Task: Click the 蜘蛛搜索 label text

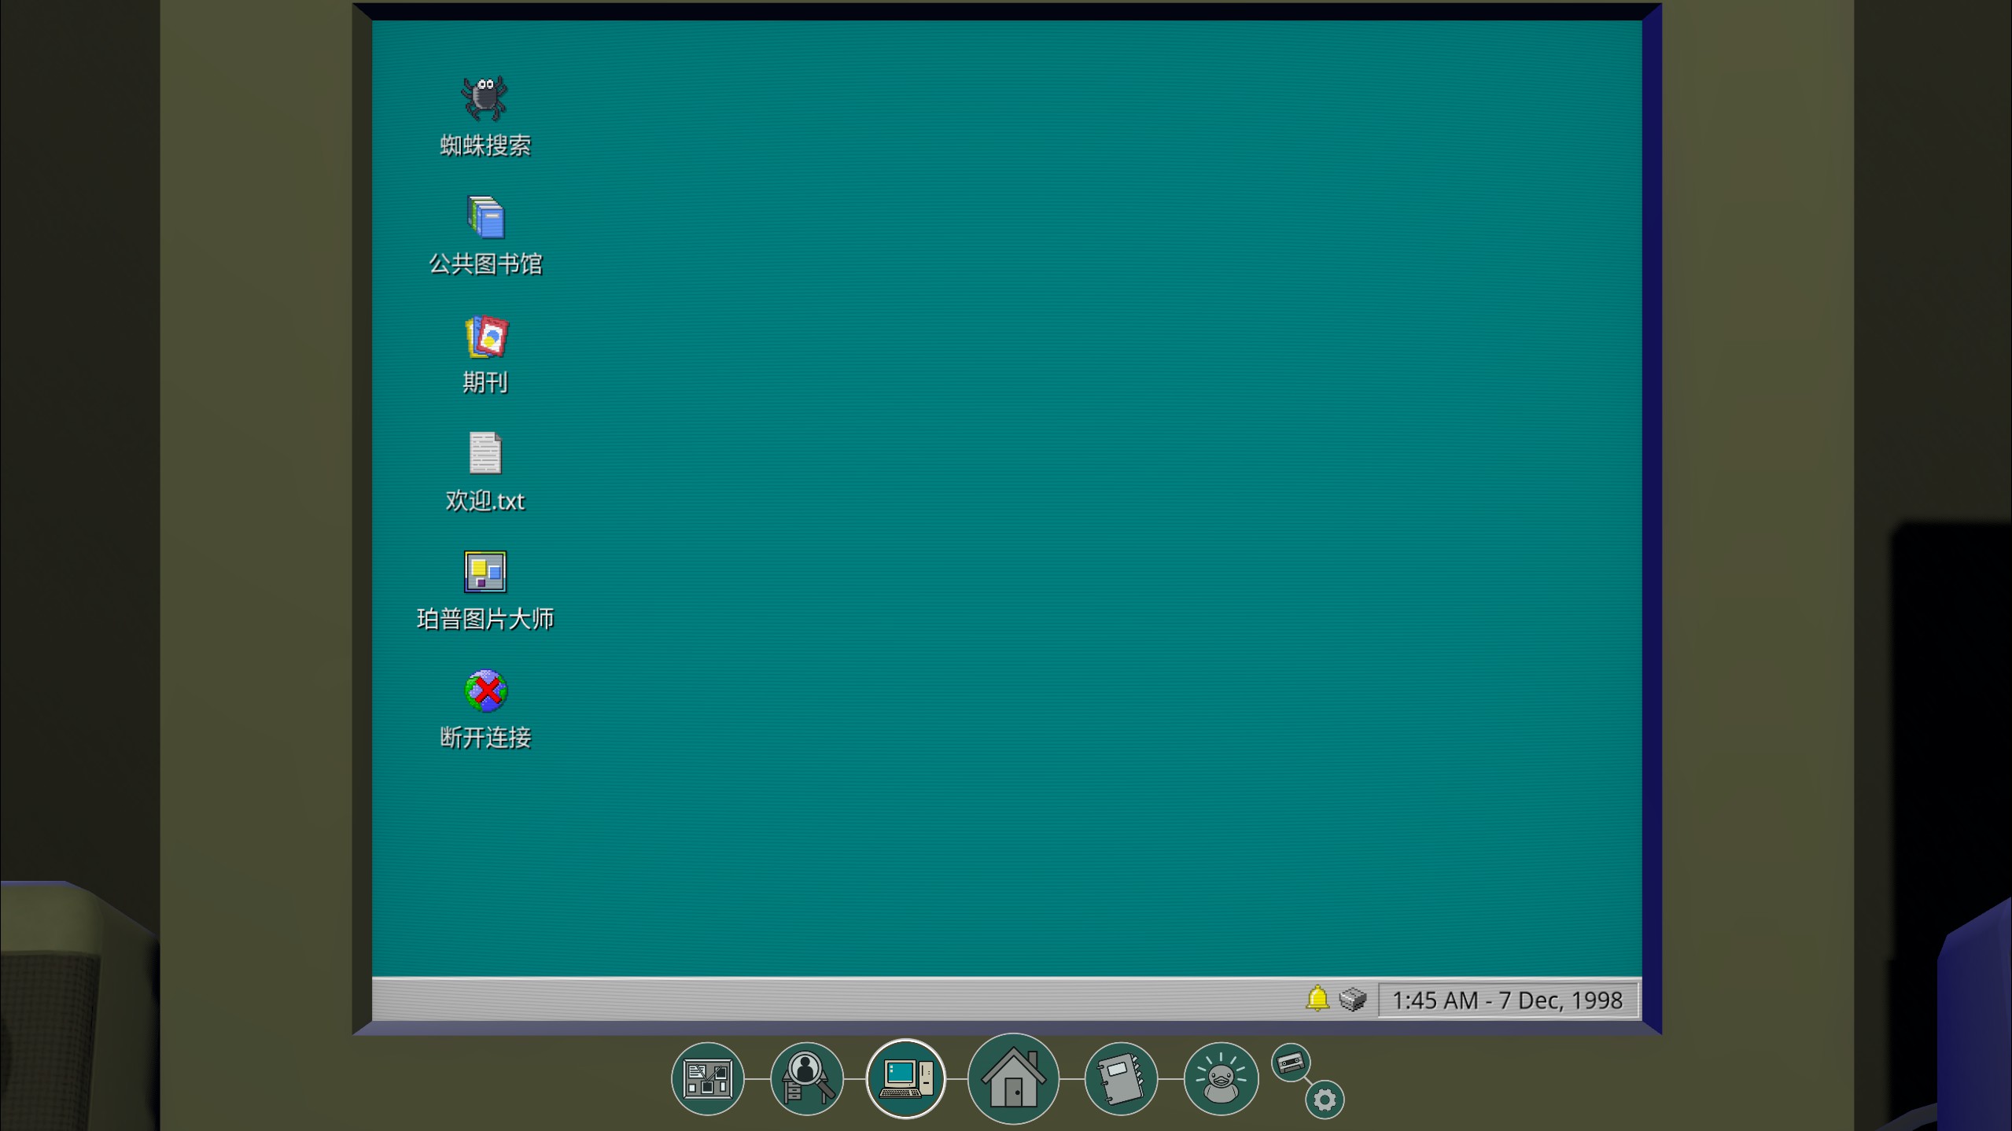Action: point(485,146)
